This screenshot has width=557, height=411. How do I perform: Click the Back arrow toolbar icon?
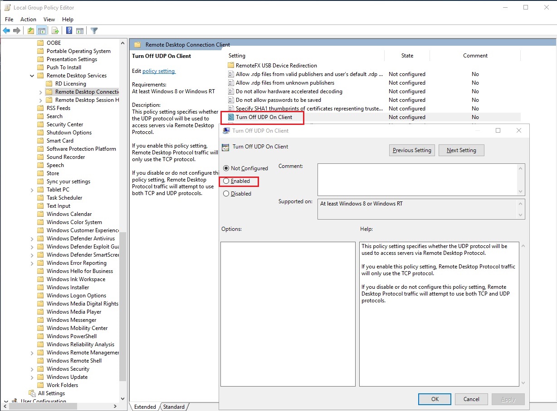click(6, 31)
